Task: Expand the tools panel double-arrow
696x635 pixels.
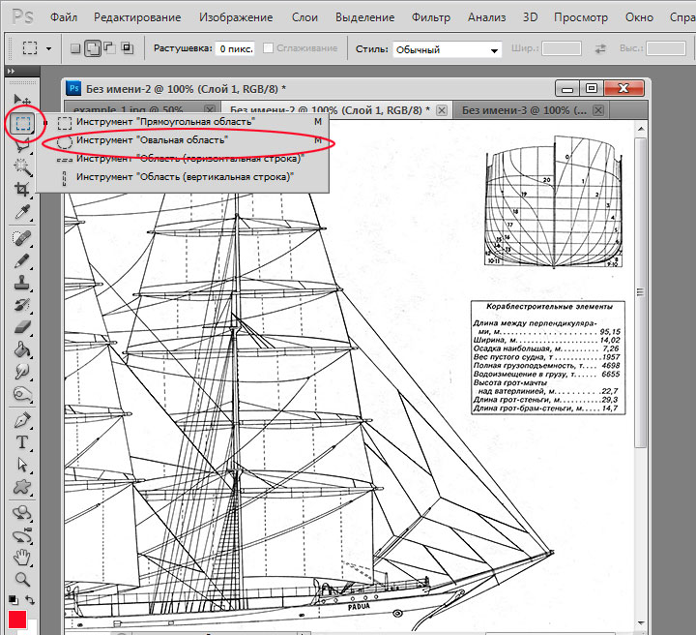Action: point(12,72)
